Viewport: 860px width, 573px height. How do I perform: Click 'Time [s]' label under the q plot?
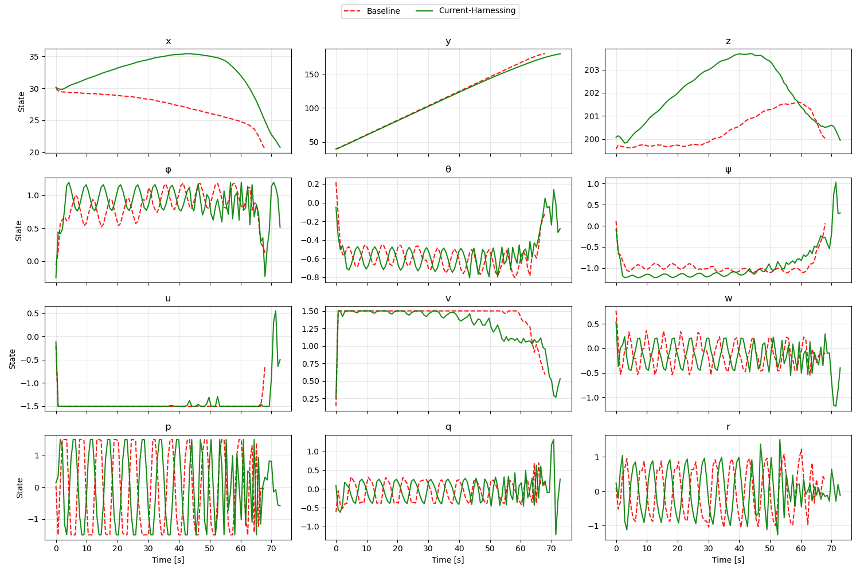click(448, 560)
